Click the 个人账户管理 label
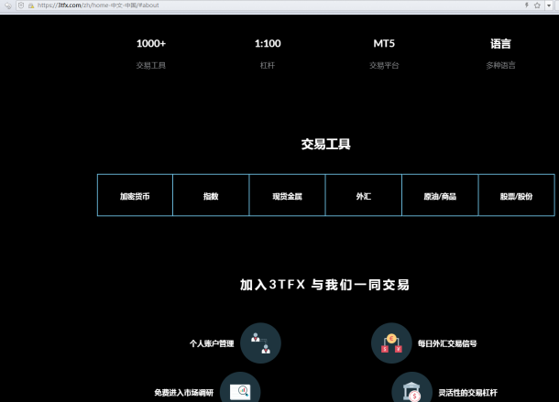 click(212, 343)
